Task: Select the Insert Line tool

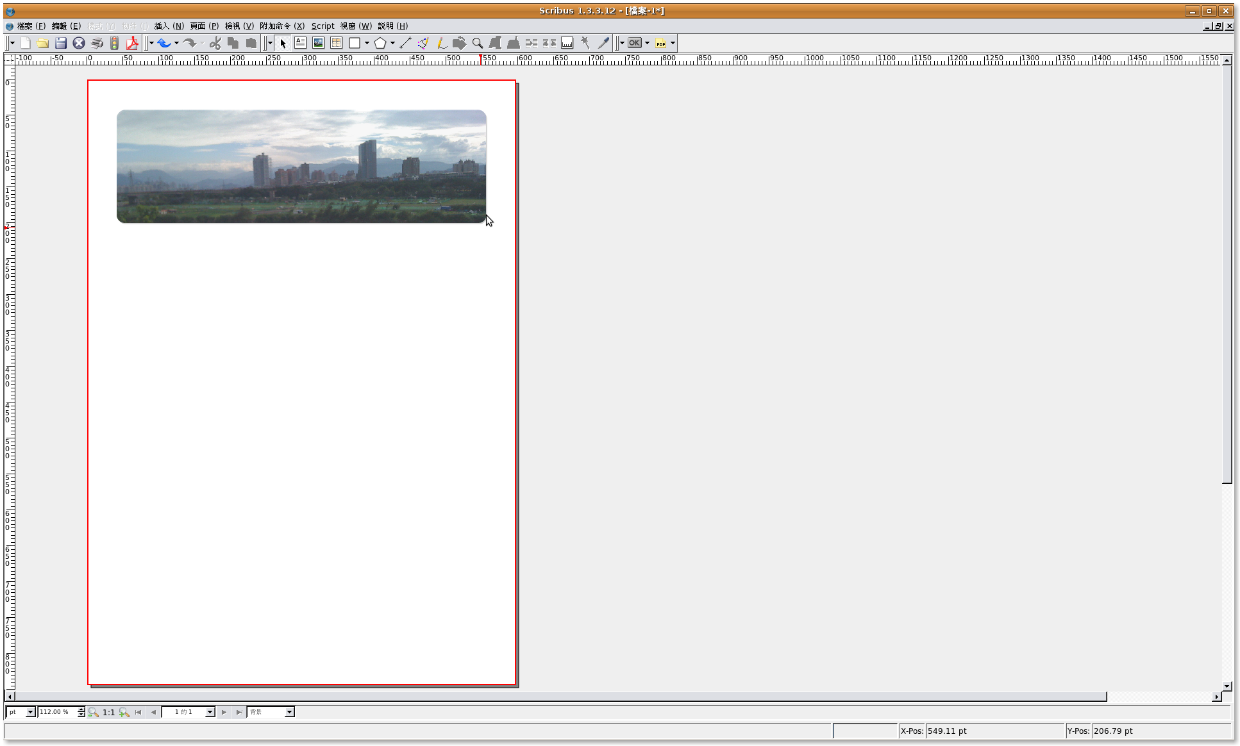Action: 405,43
